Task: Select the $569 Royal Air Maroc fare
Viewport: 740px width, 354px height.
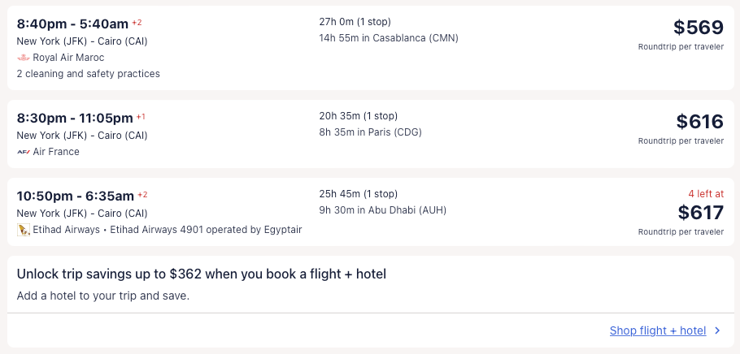Action: (698, 28)
